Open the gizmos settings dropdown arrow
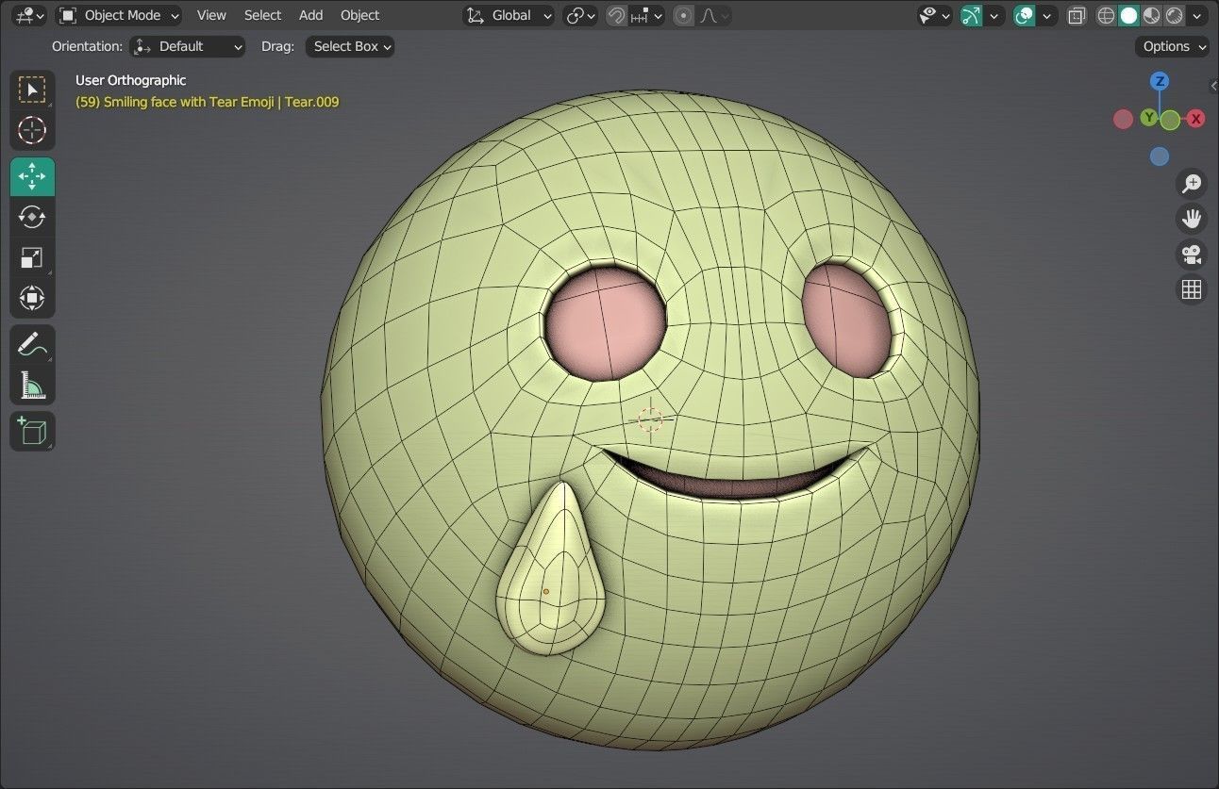The image size is (1219, 789). pyautogui.click(x=994, y=15)
